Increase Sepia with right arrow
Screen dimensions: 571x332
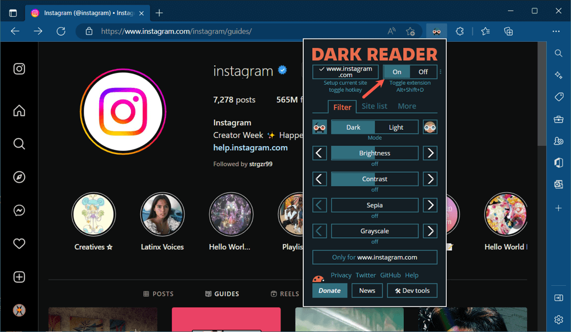click(430, 205)
